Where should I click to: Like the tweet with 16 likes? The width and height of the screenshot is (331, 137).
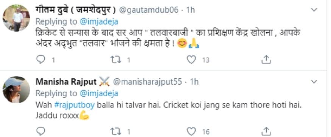tap(191, 132)
